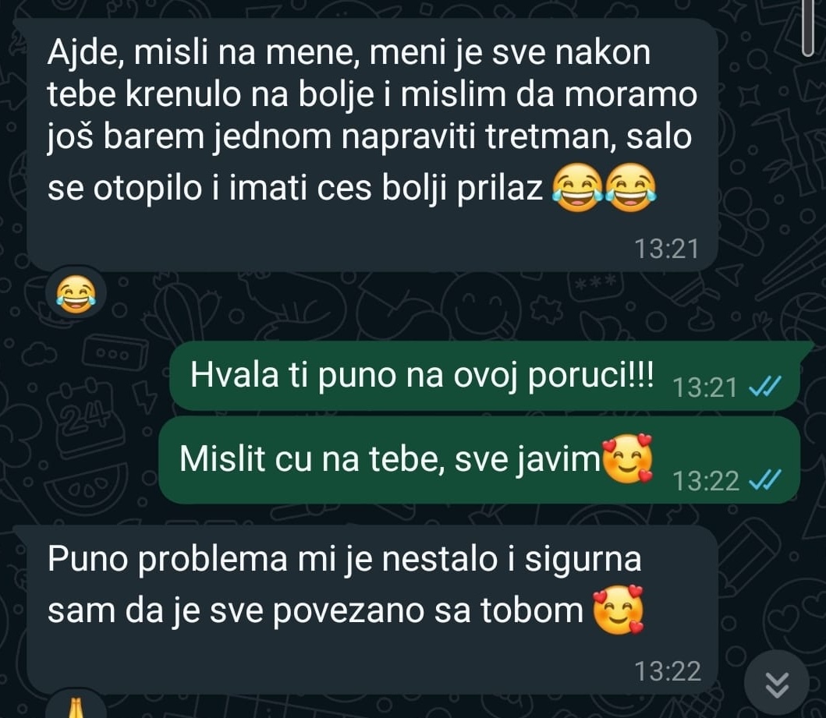Viewport: 826px width, 718px height.
Task: Tap the blue read ticks next to 13:22
Action: click(765, 480)
